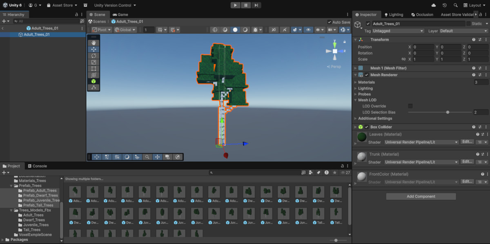490x244 pixels.
Task: Enable the Auto Save checkbox
Action: (x=329, y=22)
